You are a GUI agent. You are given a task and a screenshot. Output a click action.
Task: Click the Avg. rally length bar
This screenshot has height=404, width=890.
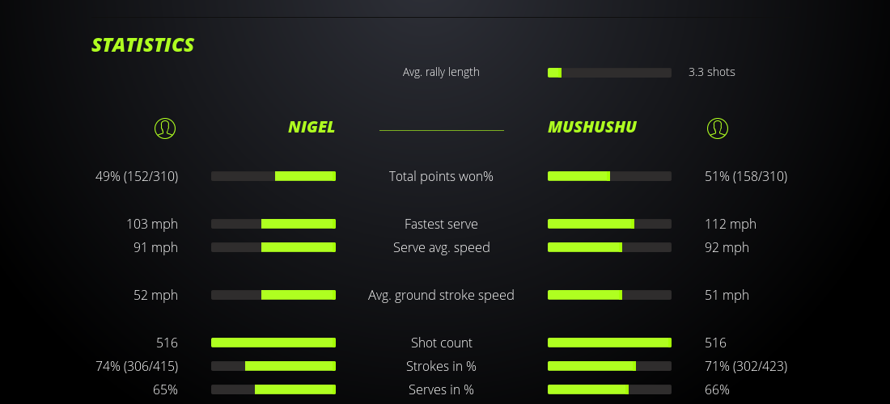(x=609, y=73)
